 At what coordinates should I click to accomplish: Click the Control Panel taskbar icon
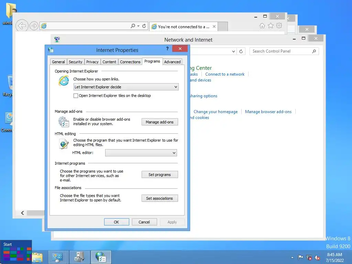(57, 257)
